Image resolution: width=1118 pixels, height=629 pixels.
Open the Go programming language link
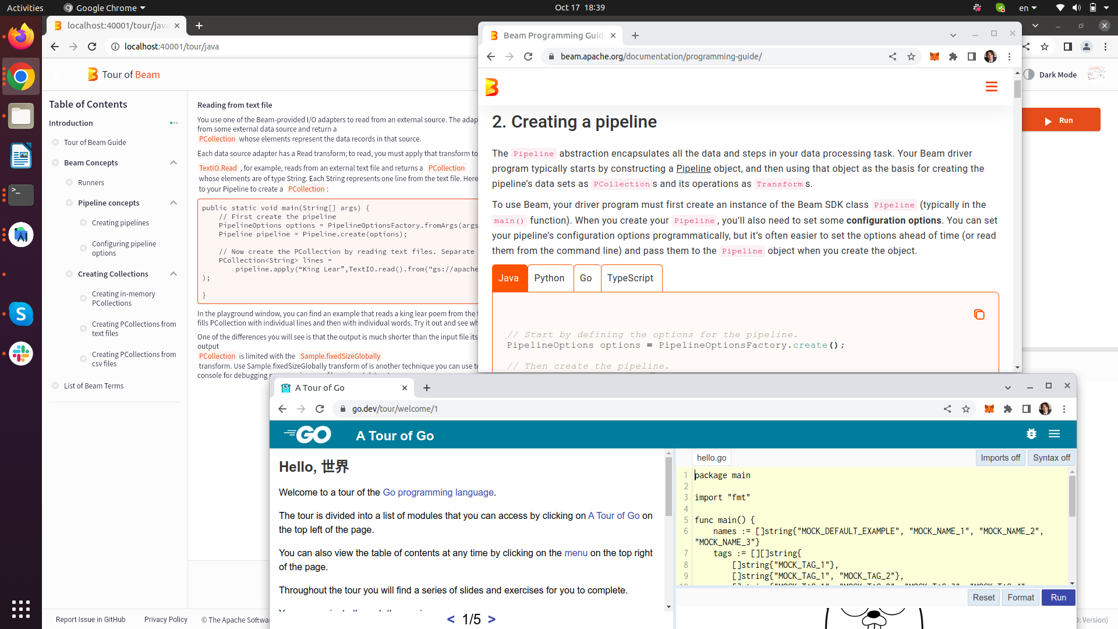[x=438, y=492]
